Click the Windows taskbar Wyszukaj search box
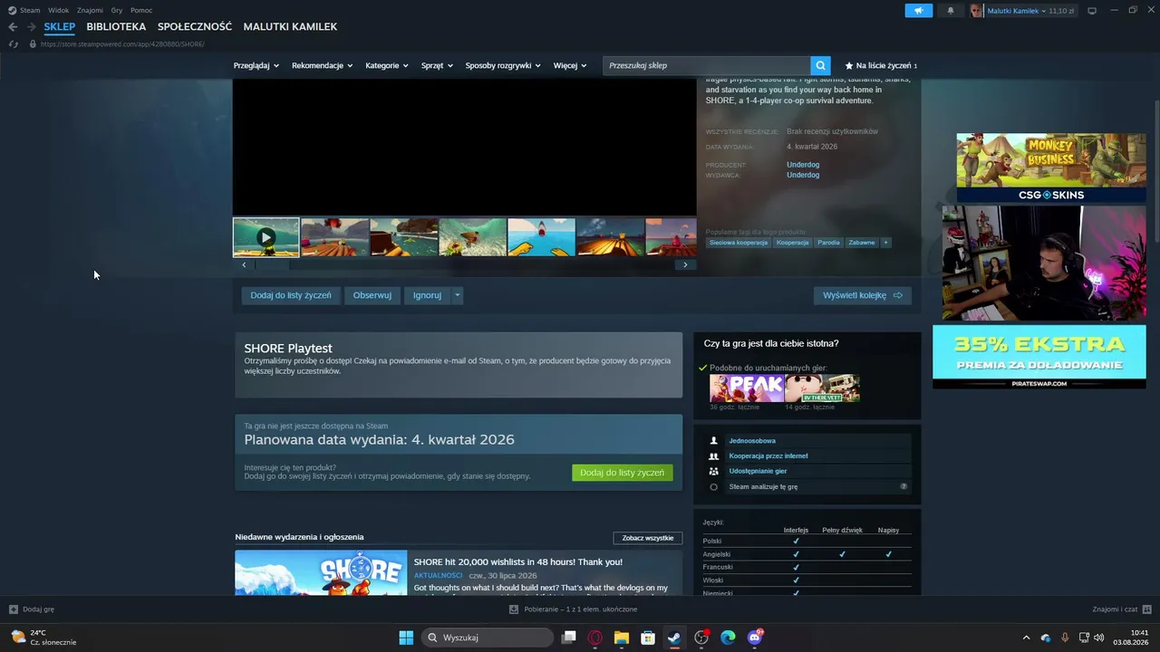The image size is (1160, 652). (x=488, y=638)
